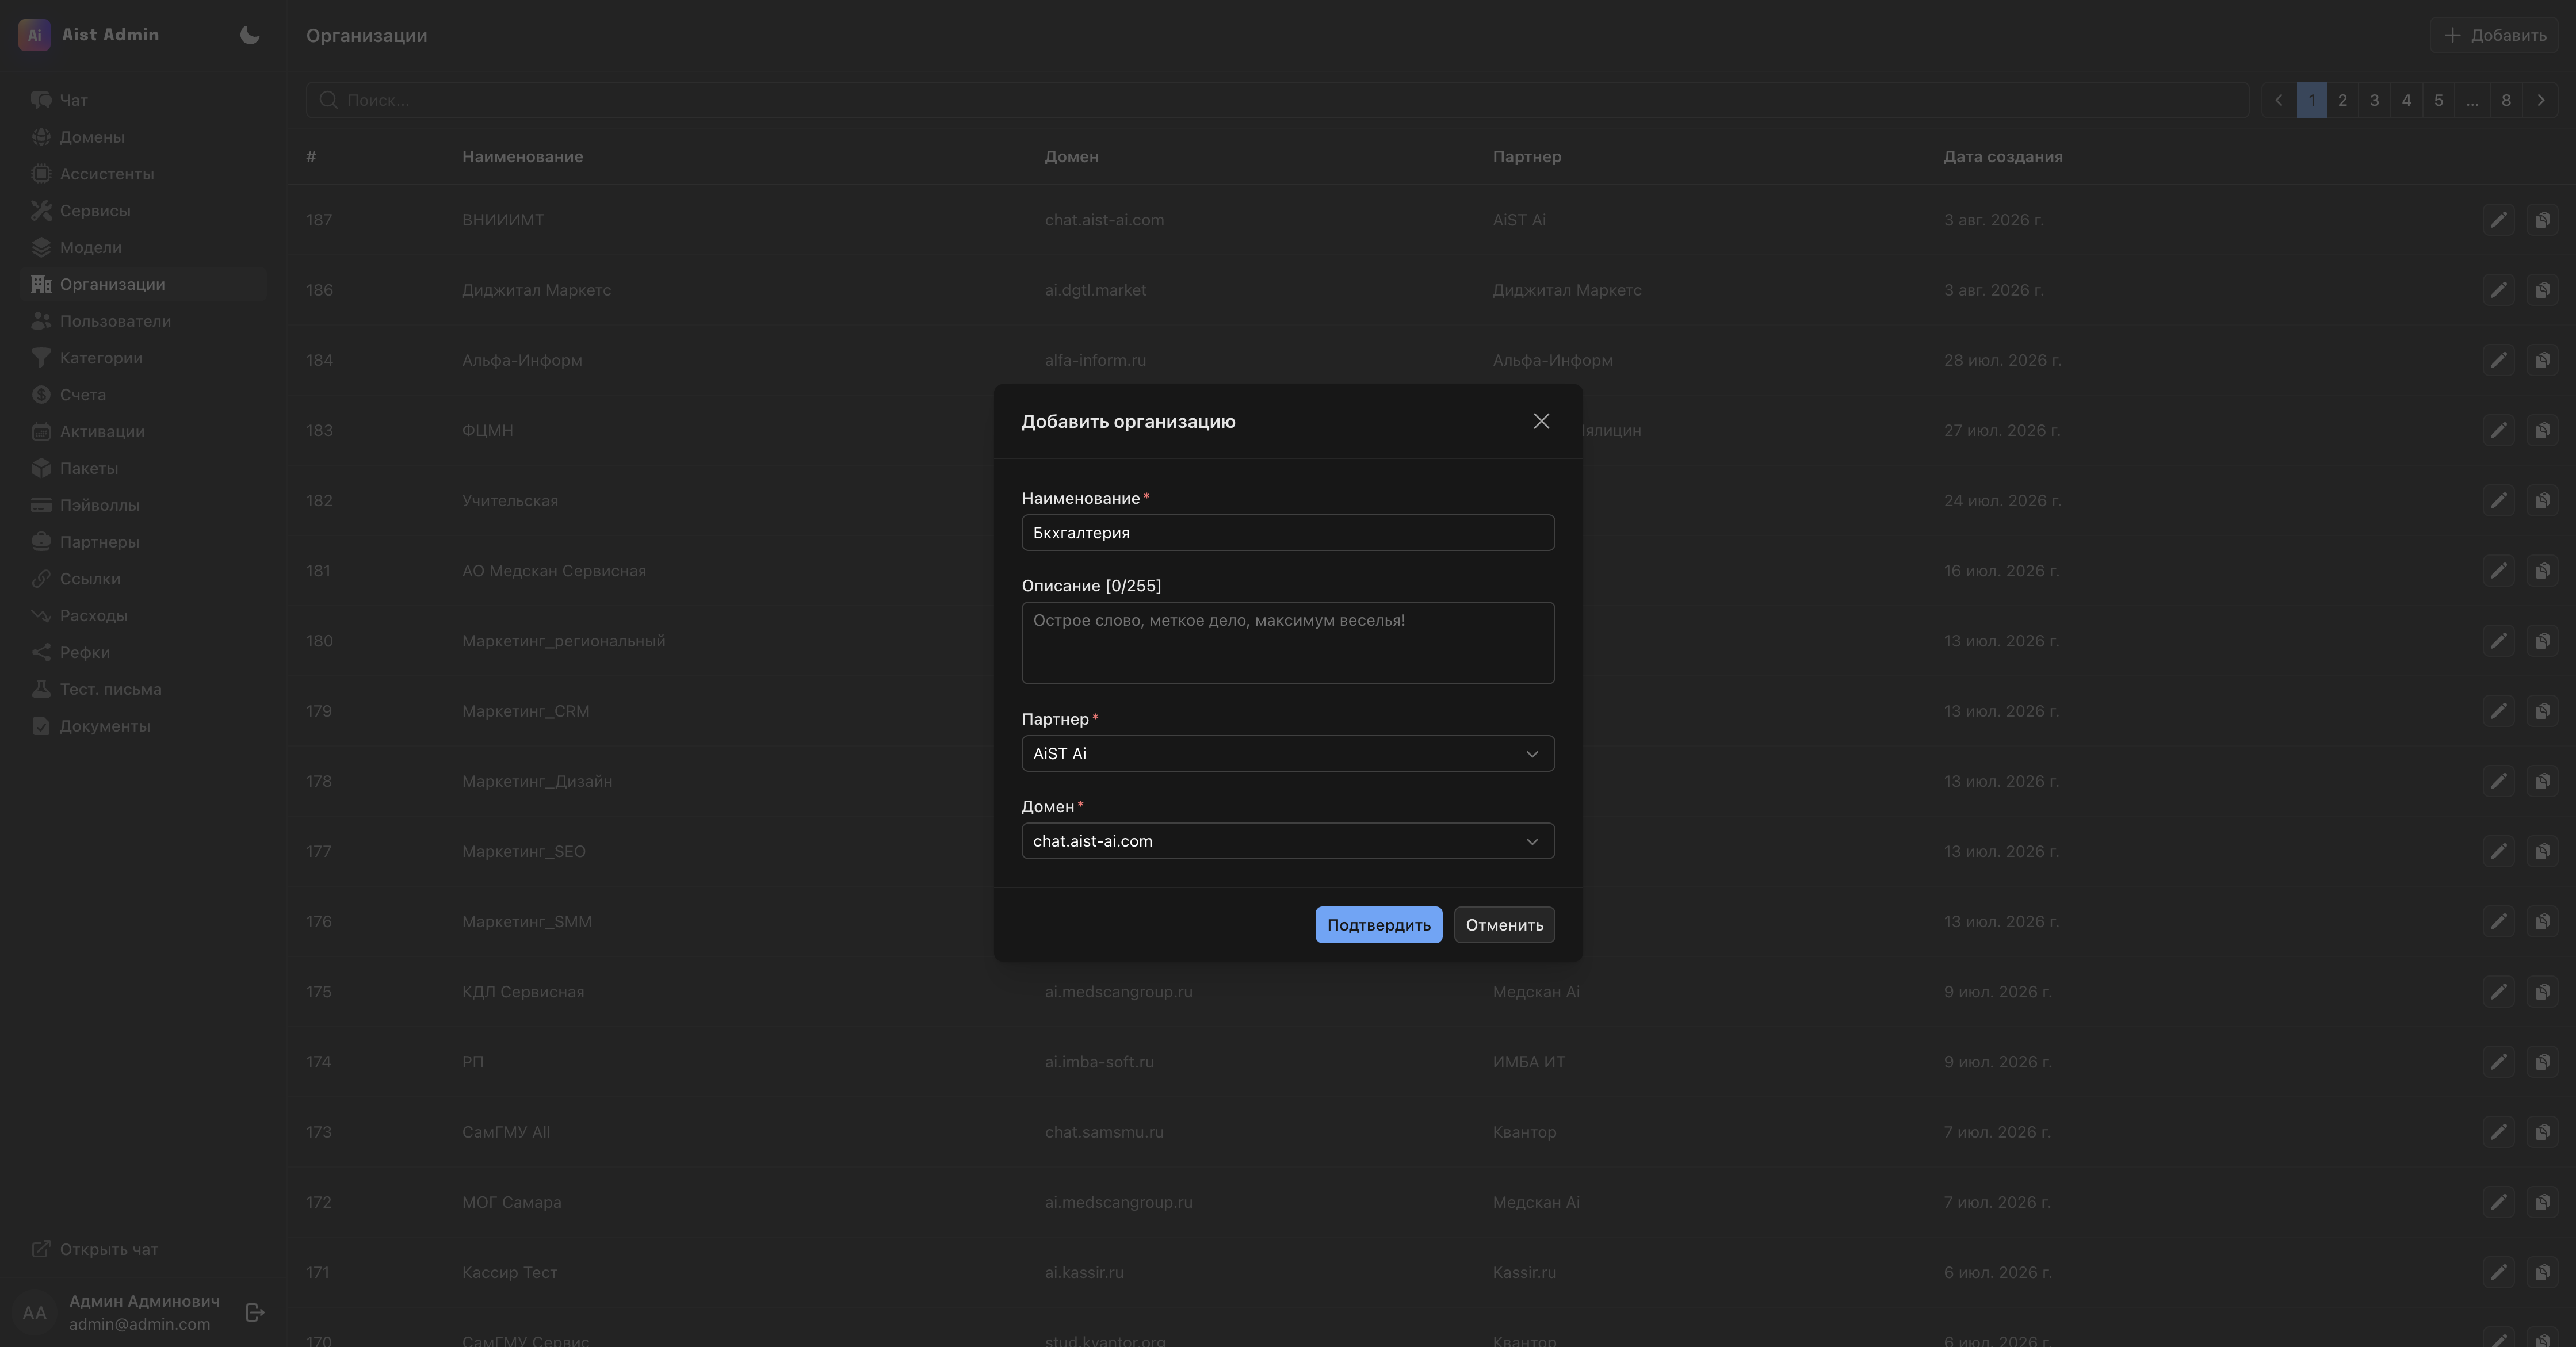Click the AA user avatar
The image size is (2576, 1347).
click(x=34, y=1313)
